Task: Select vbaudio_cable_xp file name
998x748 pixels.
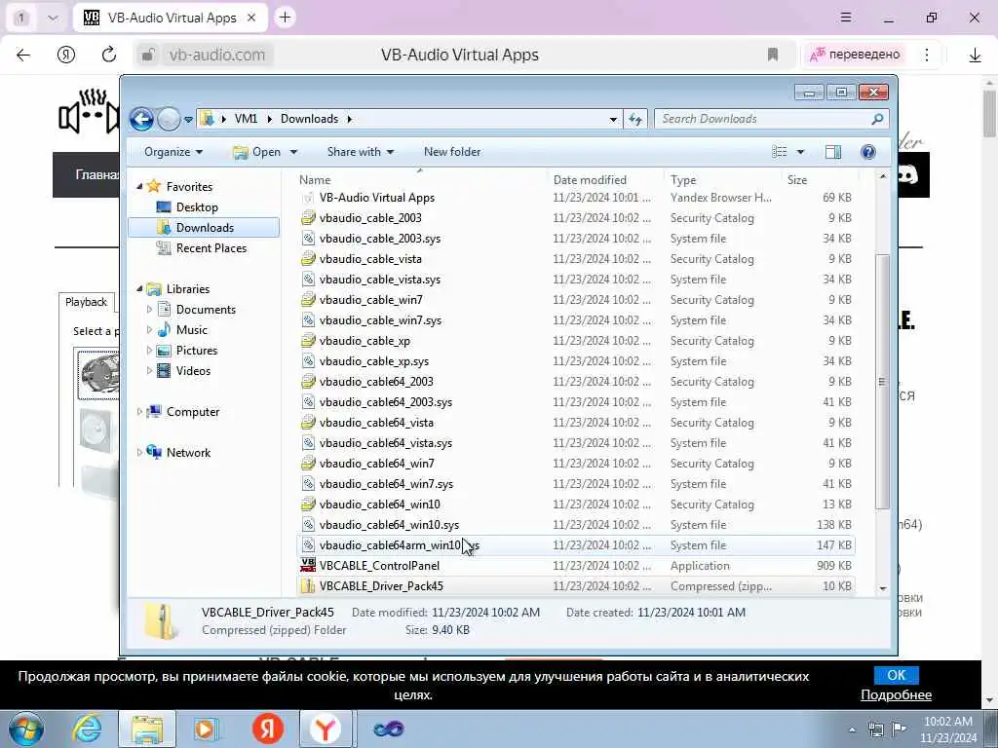Action: 365,341
